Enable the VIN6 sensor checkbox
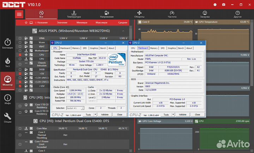 pos(20,38)
